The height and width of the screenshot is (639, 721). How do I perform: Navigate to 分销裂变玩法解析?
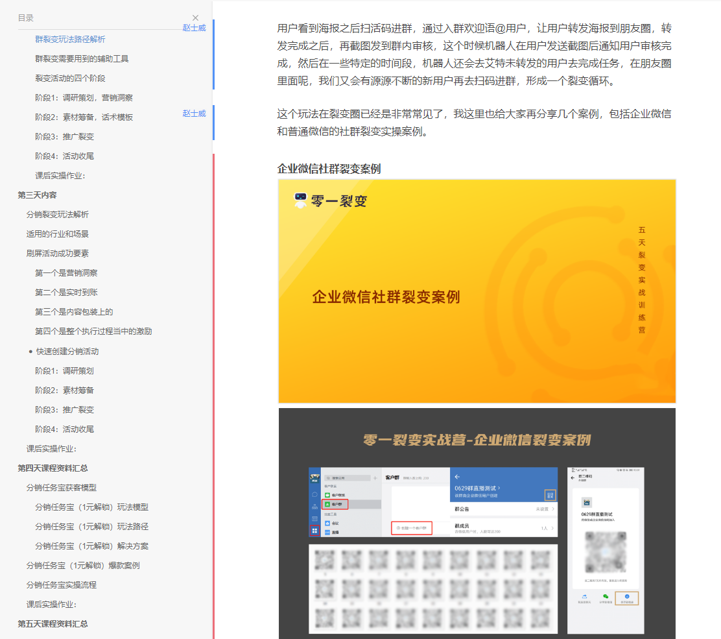pos(58,215)
